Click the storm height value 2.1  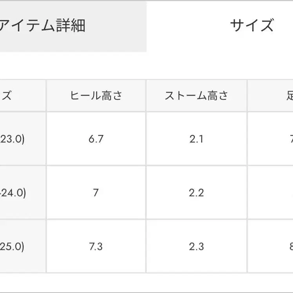(x=196, y=139)
